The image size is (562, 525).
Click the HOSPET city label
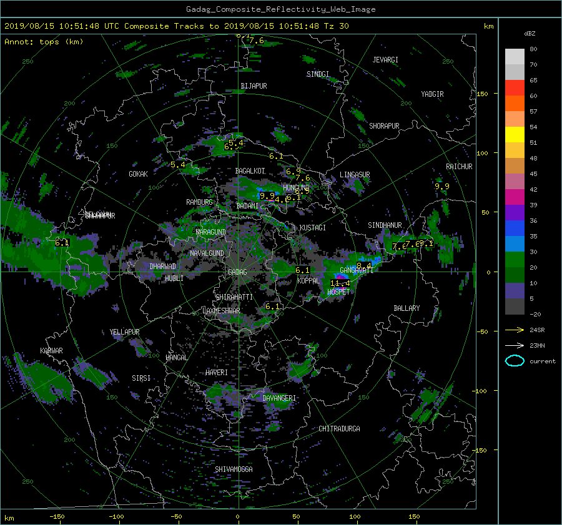coord(338,292)
